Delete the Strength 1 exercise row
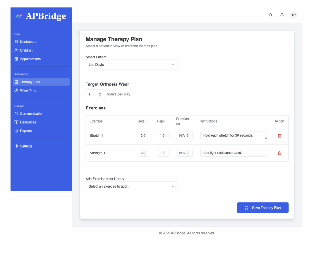The height and width of the screenshot is (258, 313). (279, 153)
